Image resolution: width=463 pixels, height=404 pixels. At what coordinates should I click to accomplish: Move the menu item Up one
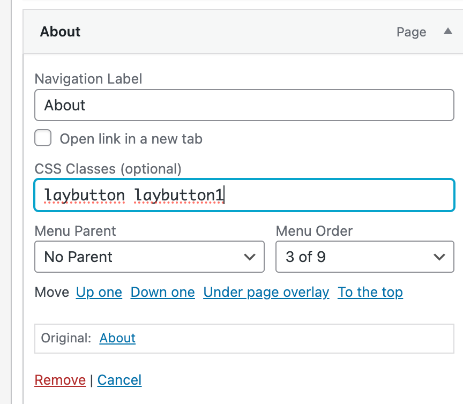pos(99,293)
